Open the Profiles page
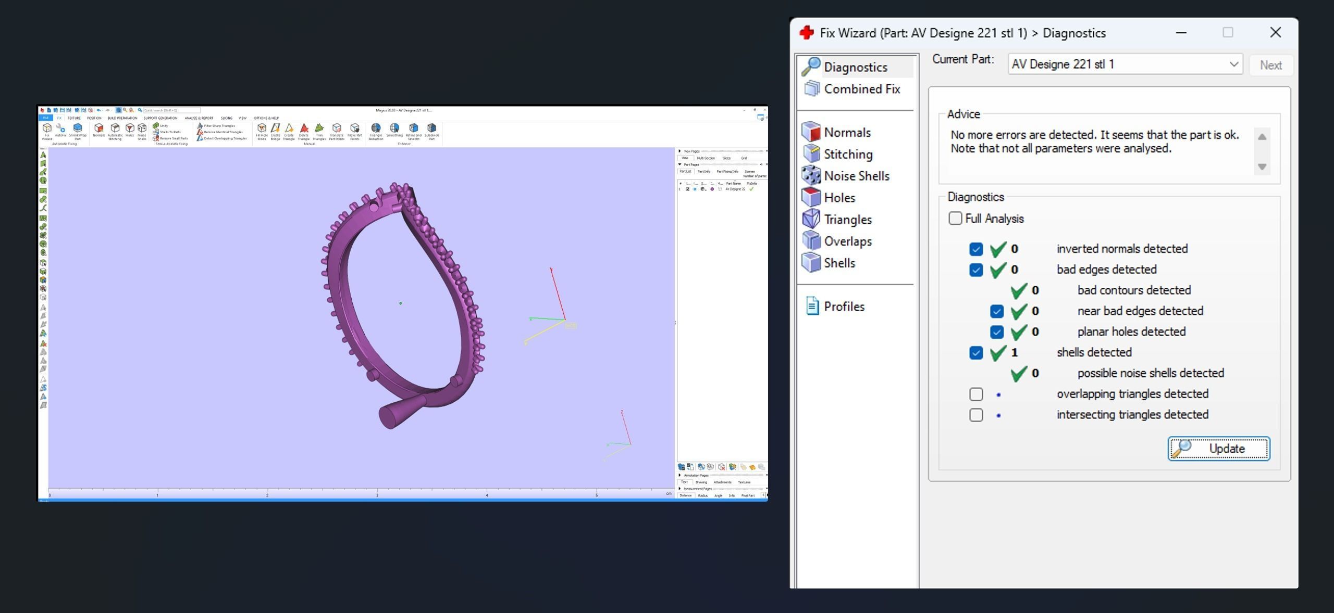 coord(844,306)
